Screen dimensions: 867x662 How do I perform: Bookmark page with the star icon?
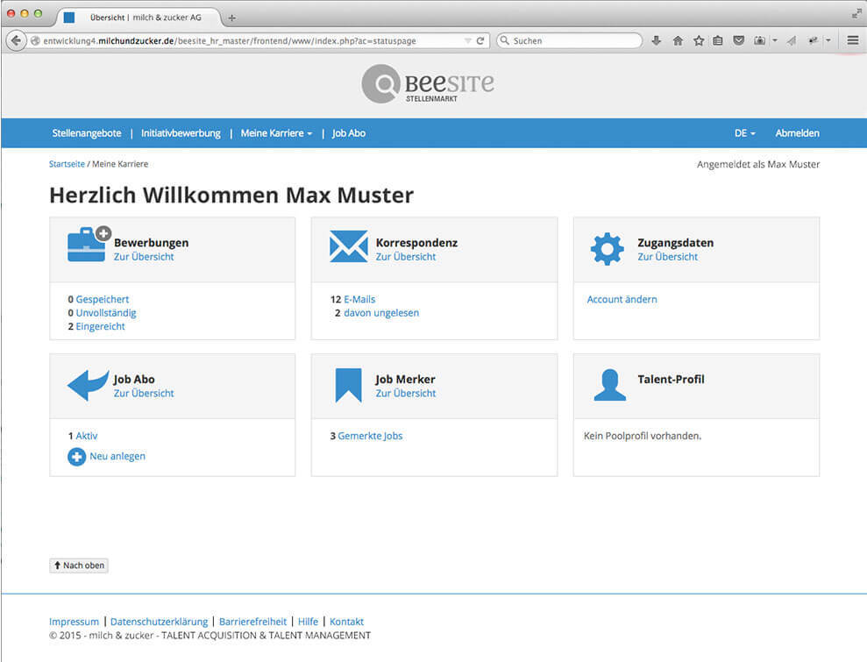pyautogui.click(x=699, y=40)
